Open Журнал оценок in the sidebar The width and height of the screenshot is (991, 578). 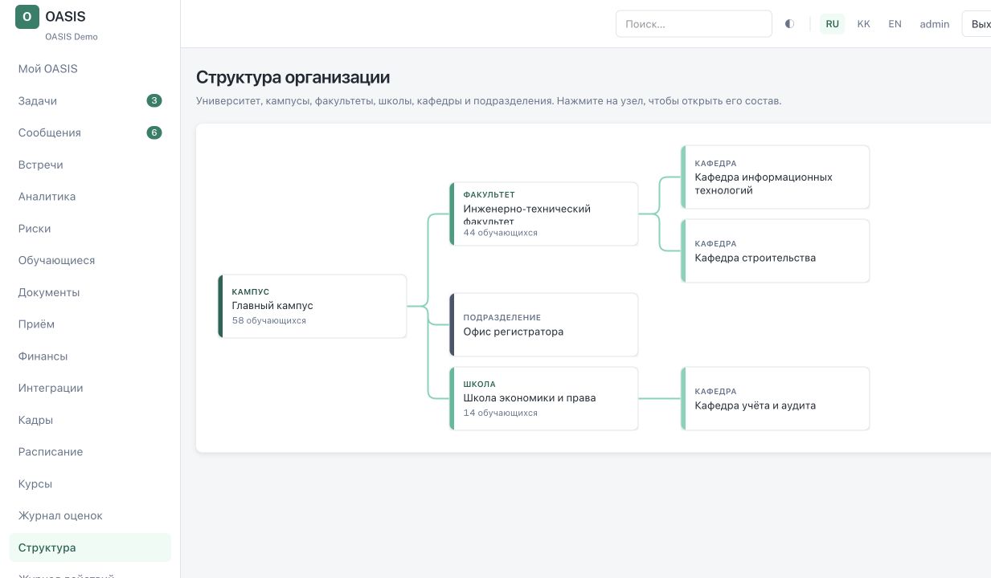pyautogui.click(x=90, y=515)
